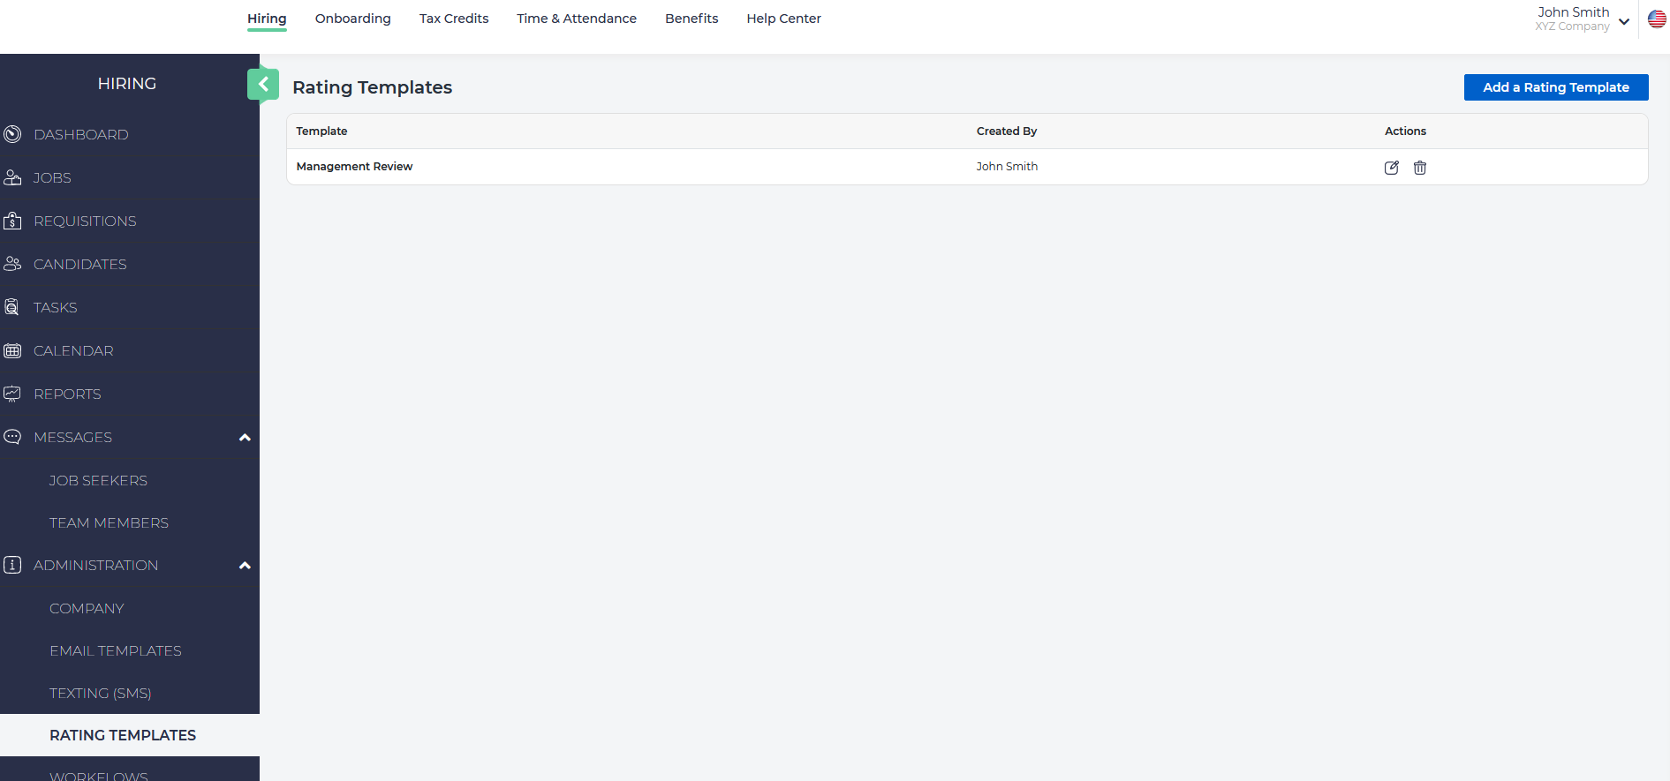
Task: Open the Reports sidebar item
Action: [x=67, y=394]
